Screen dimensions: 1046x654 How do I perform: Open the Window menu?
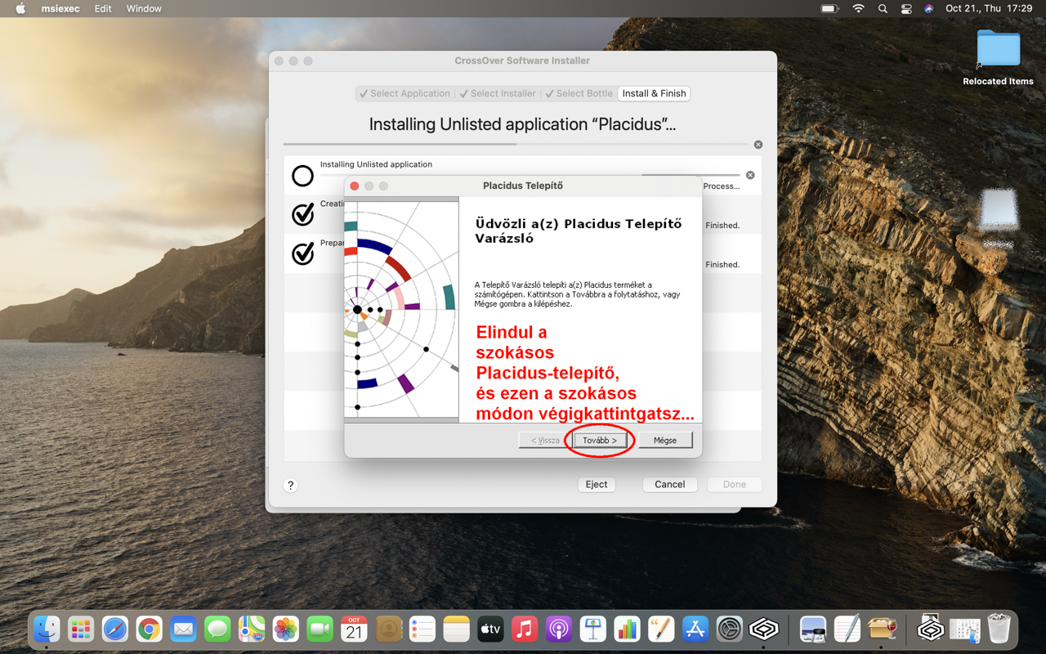pos(144,8)
